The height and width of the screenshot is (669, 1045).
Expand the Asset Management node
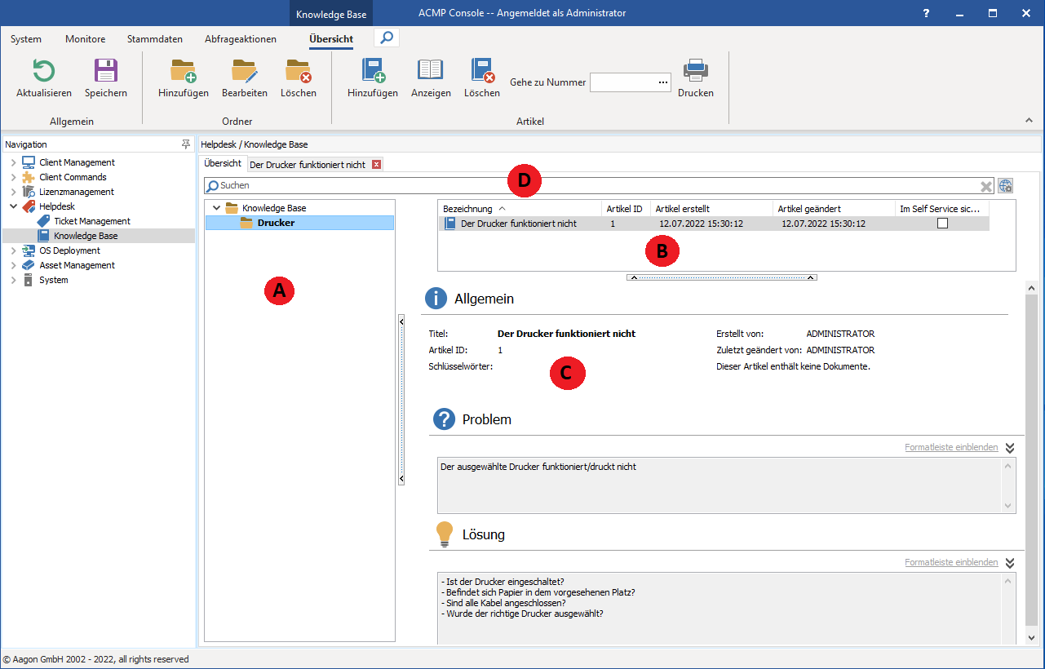[13, 265]
